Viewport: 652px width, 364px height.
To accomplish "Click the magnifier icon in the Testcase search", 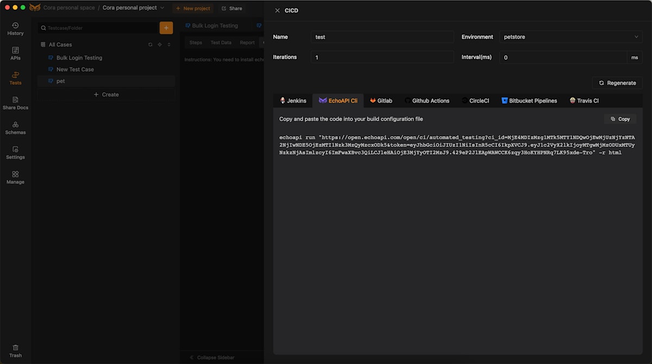I will click(43, 28).
